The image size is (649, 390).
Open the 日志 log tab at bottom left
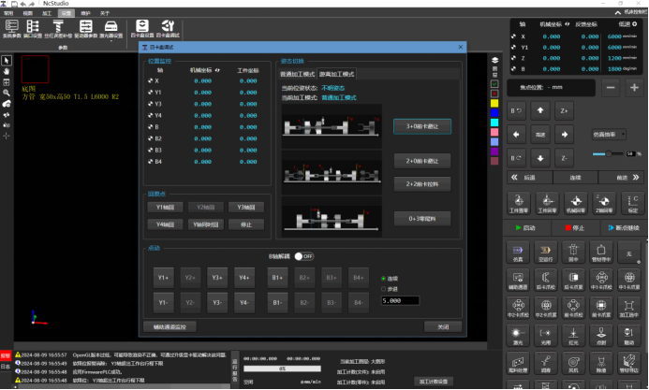(6, 367)
